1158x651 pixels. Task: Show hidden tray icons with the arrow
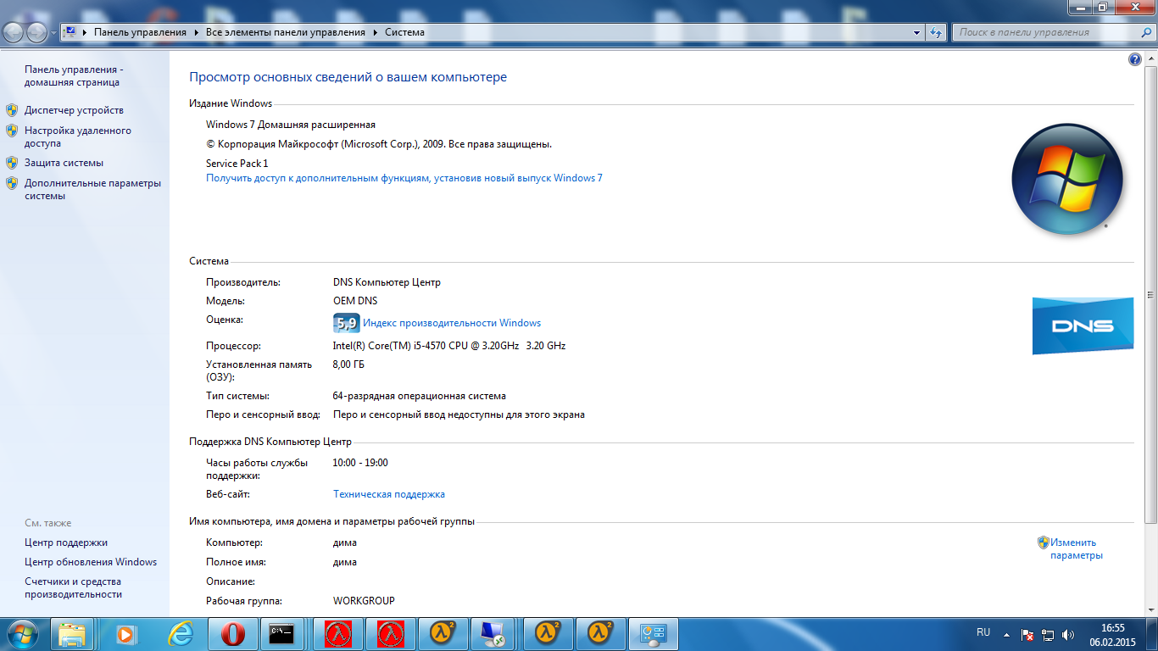coord(1006,634)
